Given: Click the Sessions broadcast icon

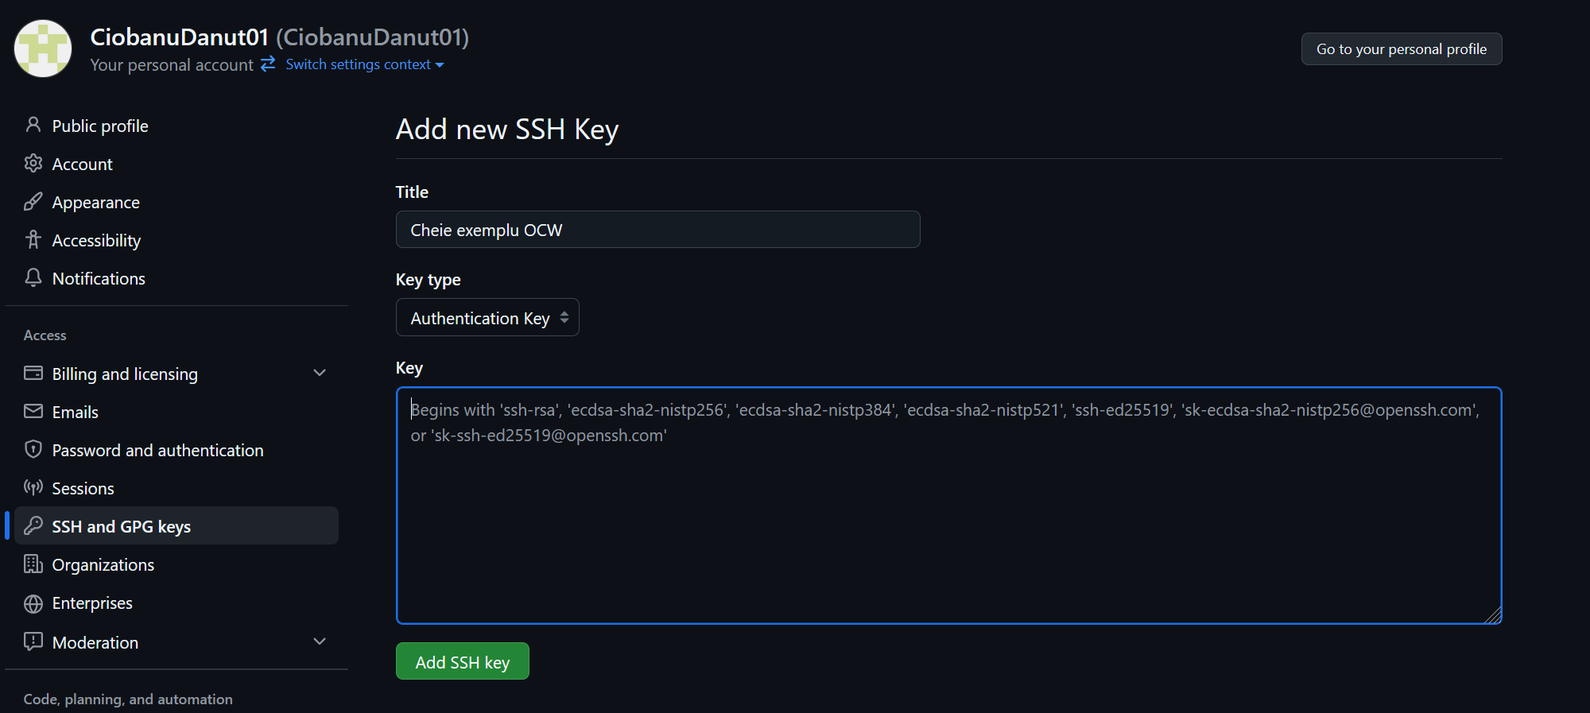Looking at the screenshot, I should pyautogui.click(x=33, y=488).
